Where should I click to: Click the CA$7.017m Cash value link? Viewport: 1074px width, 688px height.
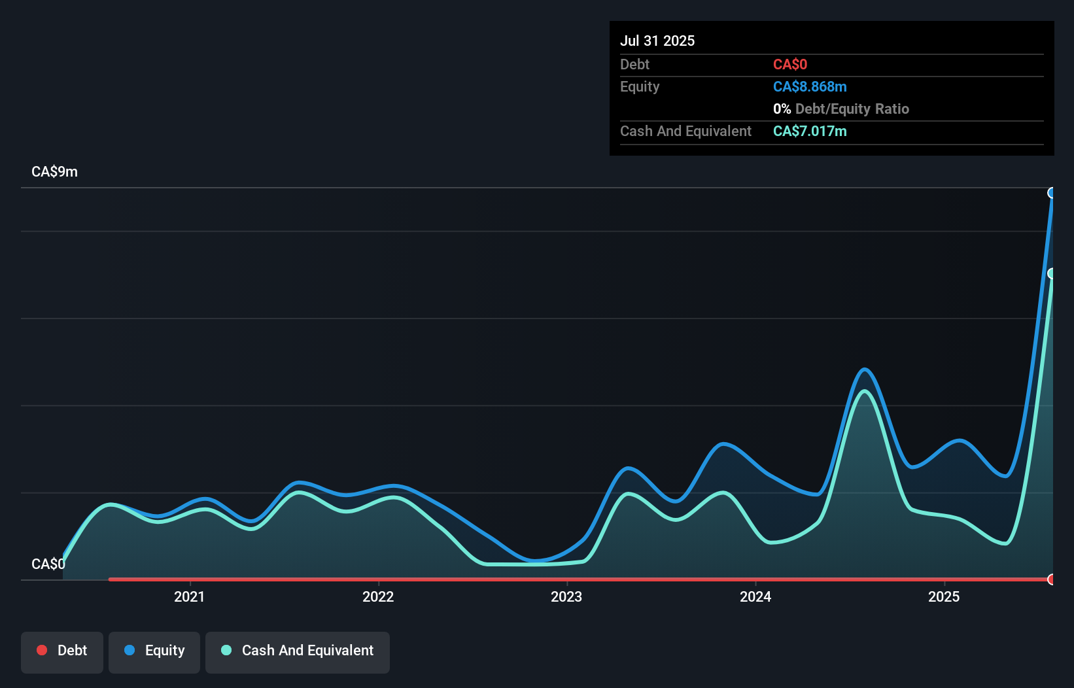click(x=810, y=131)
